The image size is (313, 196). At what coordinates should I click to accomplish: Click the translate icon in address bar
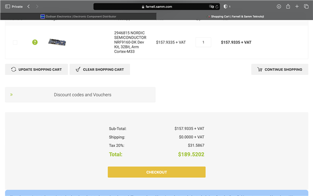click(x=211, y=6)
